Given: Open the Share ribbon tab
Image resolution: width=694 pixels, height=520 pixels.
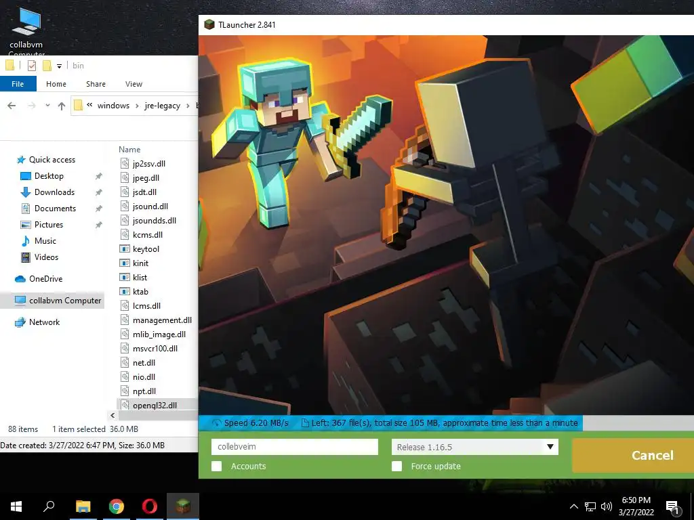Looking at the screenshot, I should coord(96,84).
